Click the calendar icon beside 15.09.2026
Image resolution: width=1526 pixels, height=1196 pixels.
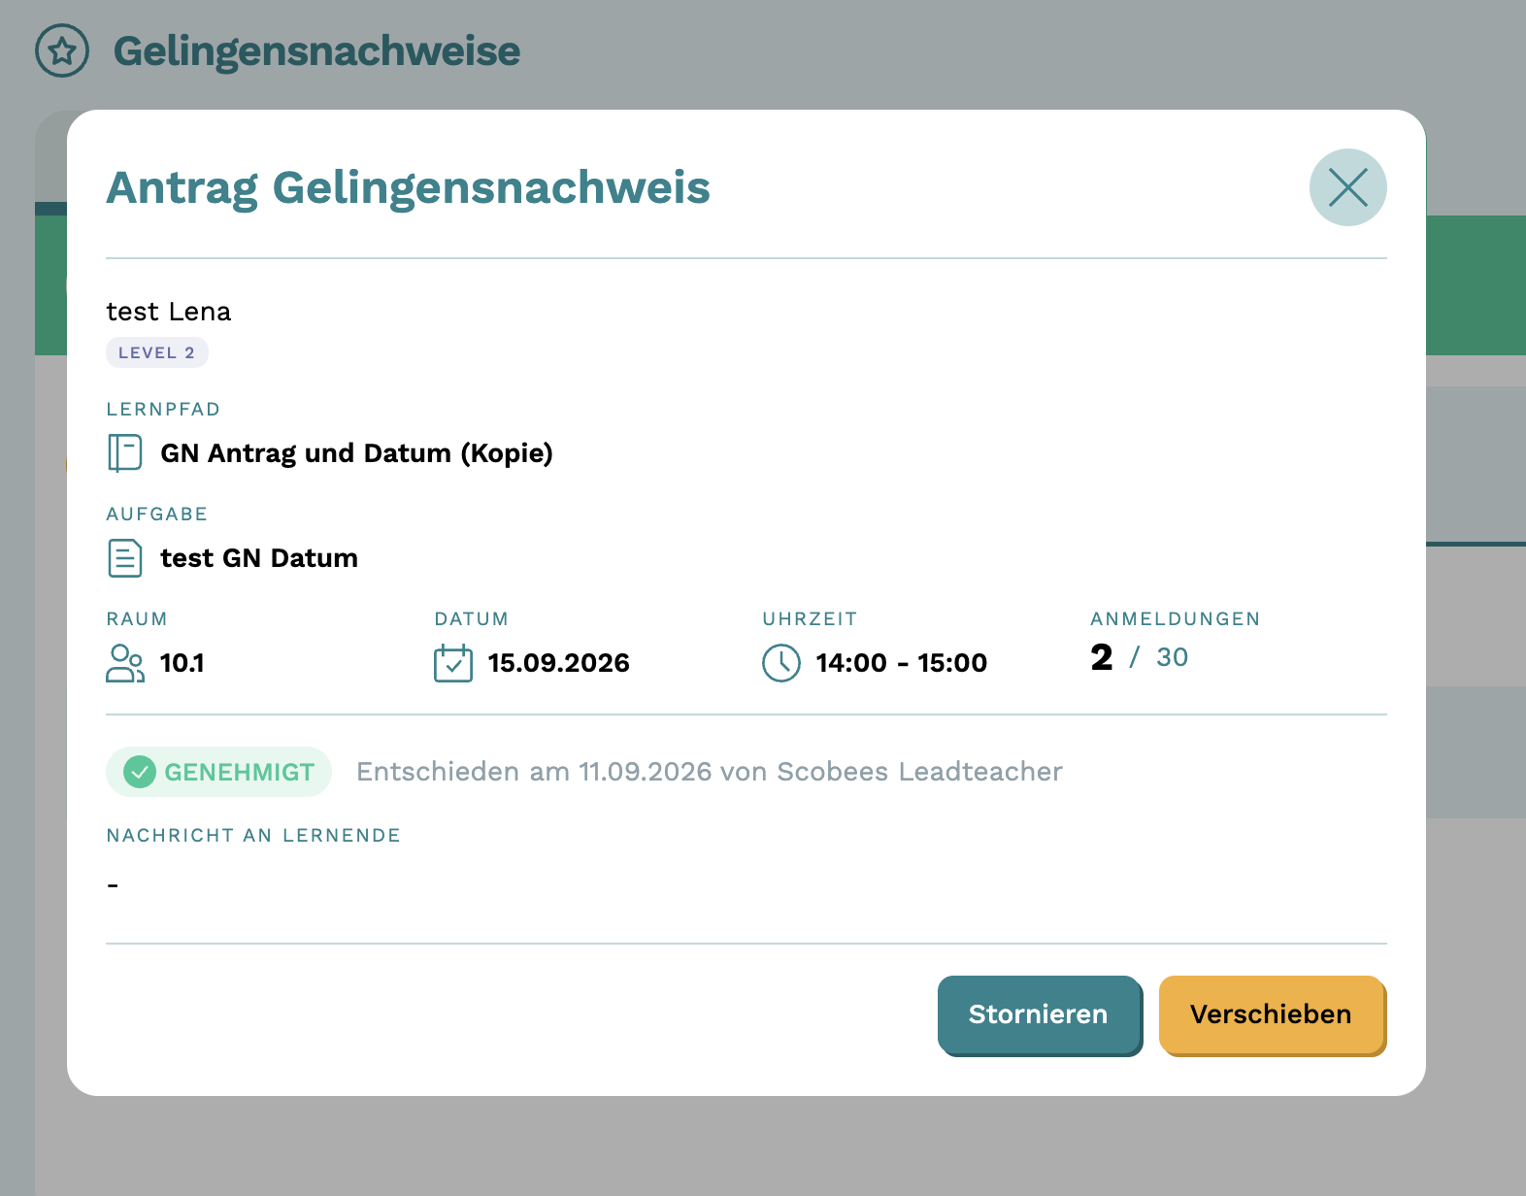tap(453, 663)
